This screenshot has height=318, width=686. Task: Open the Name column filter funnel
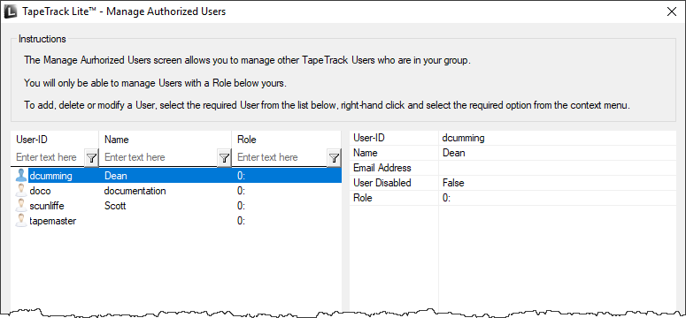224,158
